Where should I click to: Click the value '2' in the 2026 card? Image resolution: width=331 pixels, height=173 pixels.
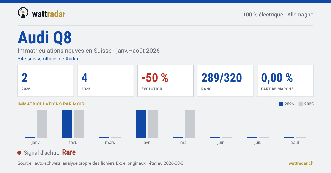[25, 78]
